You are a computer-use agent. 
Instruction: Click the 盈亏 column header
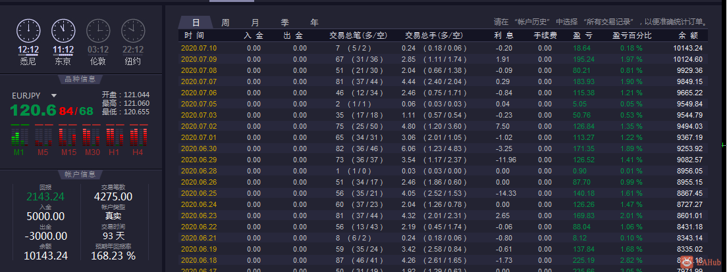[x=582, y=35]
